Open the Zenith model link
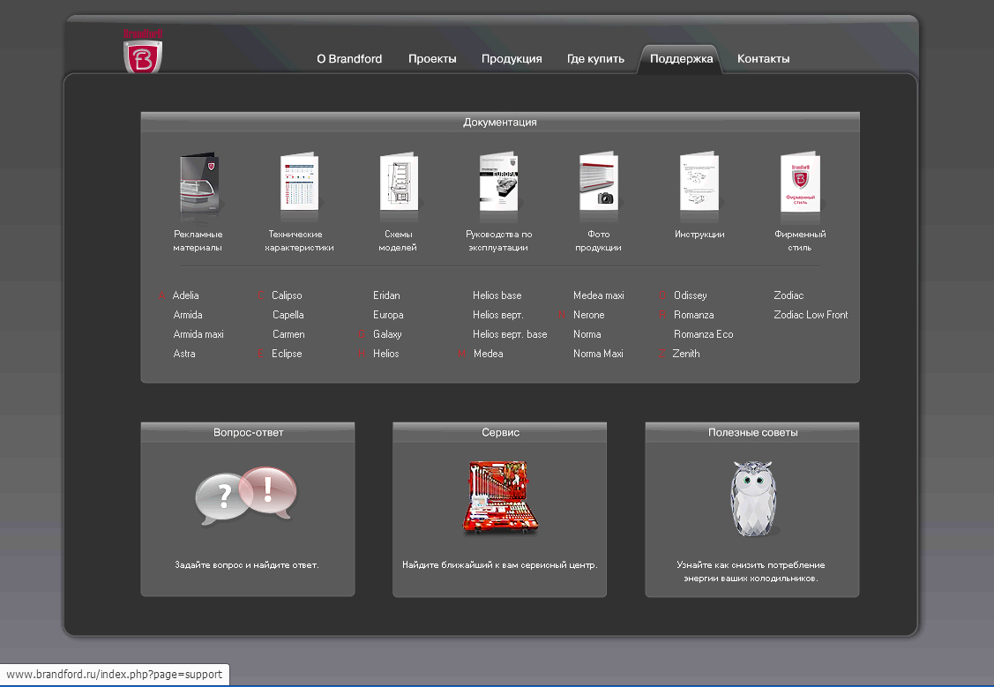This screenshot has height=687, width=994. click(x=686, y=354)
